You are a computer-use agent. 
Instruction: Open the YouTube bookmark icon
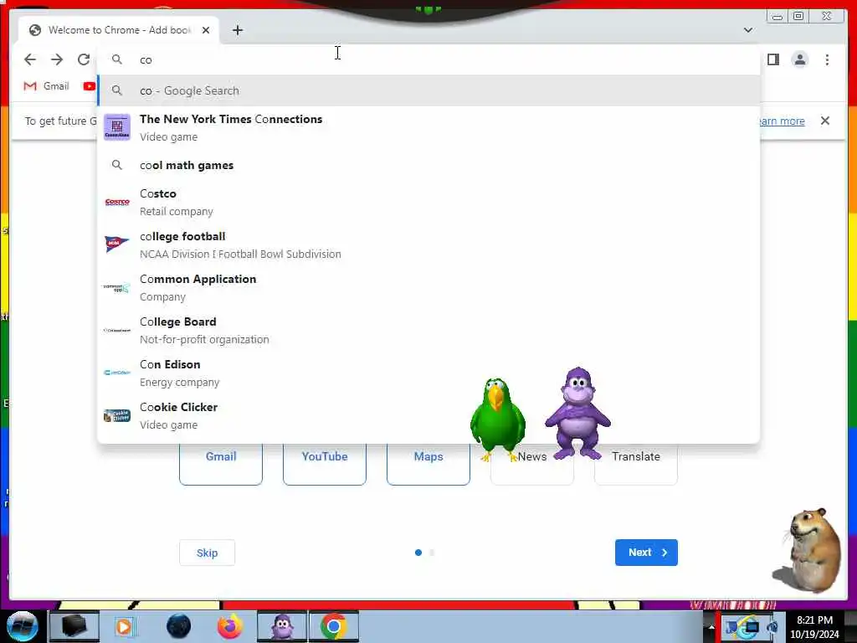point(89,86)
